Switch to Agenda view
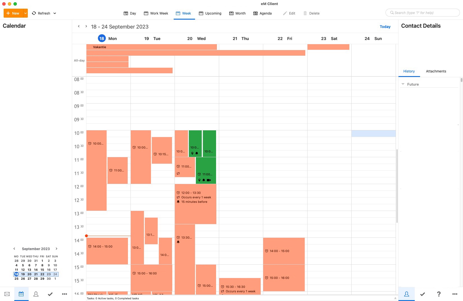The image size is (463, 301). click(262, 13)
